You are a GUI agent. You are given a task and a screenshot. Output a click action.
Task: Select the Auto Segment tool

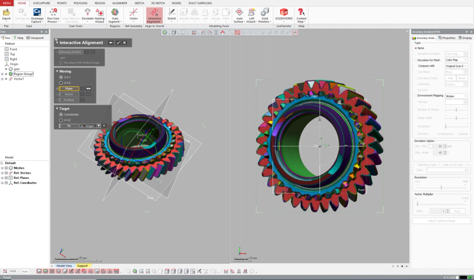pos(115,15)
